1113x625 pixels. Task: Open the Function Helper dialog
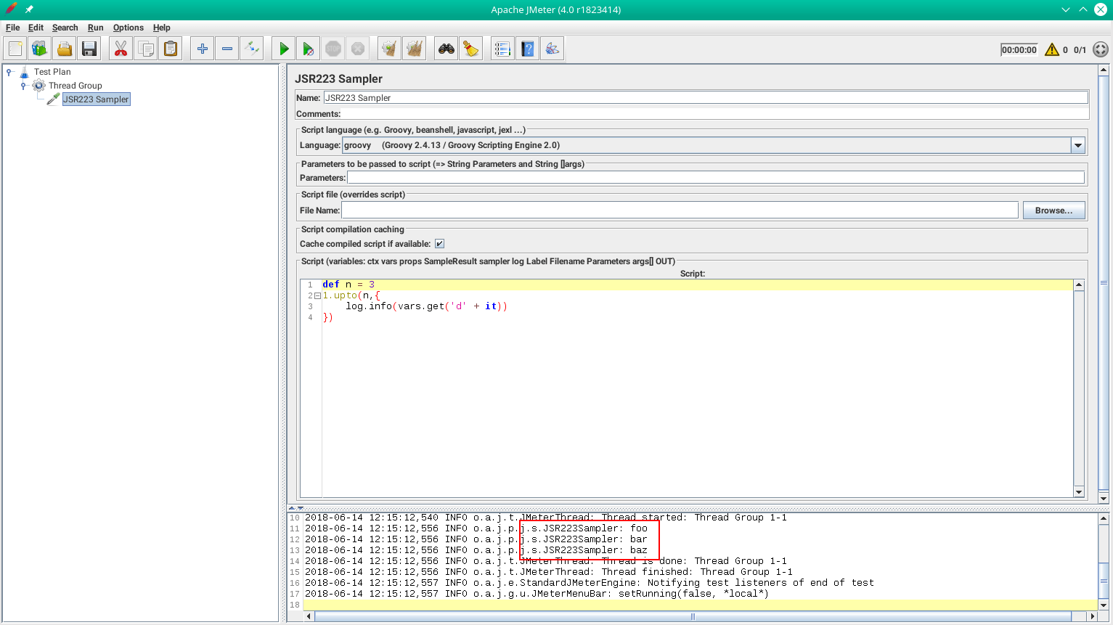[470, 48]
